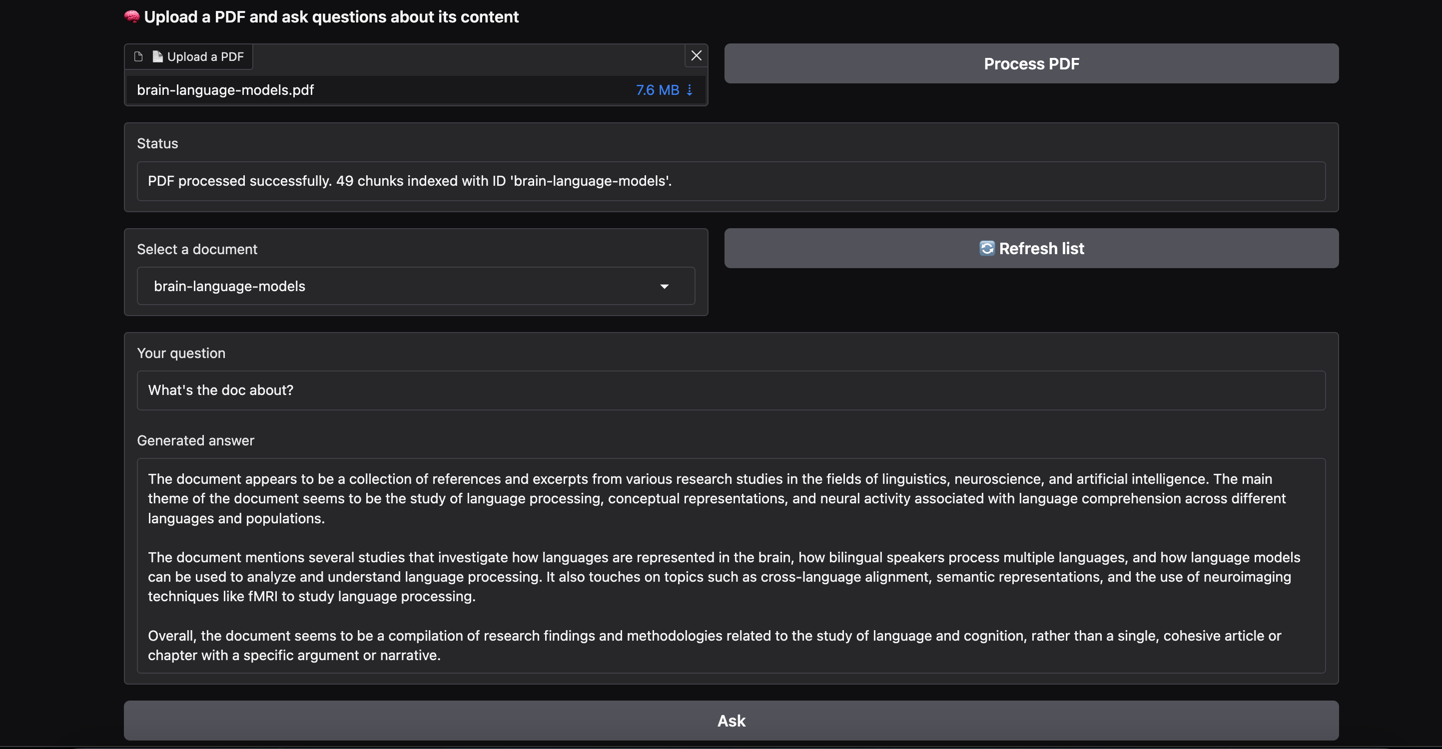Click the Status box showing PDF processed successfully

(730, 181)
